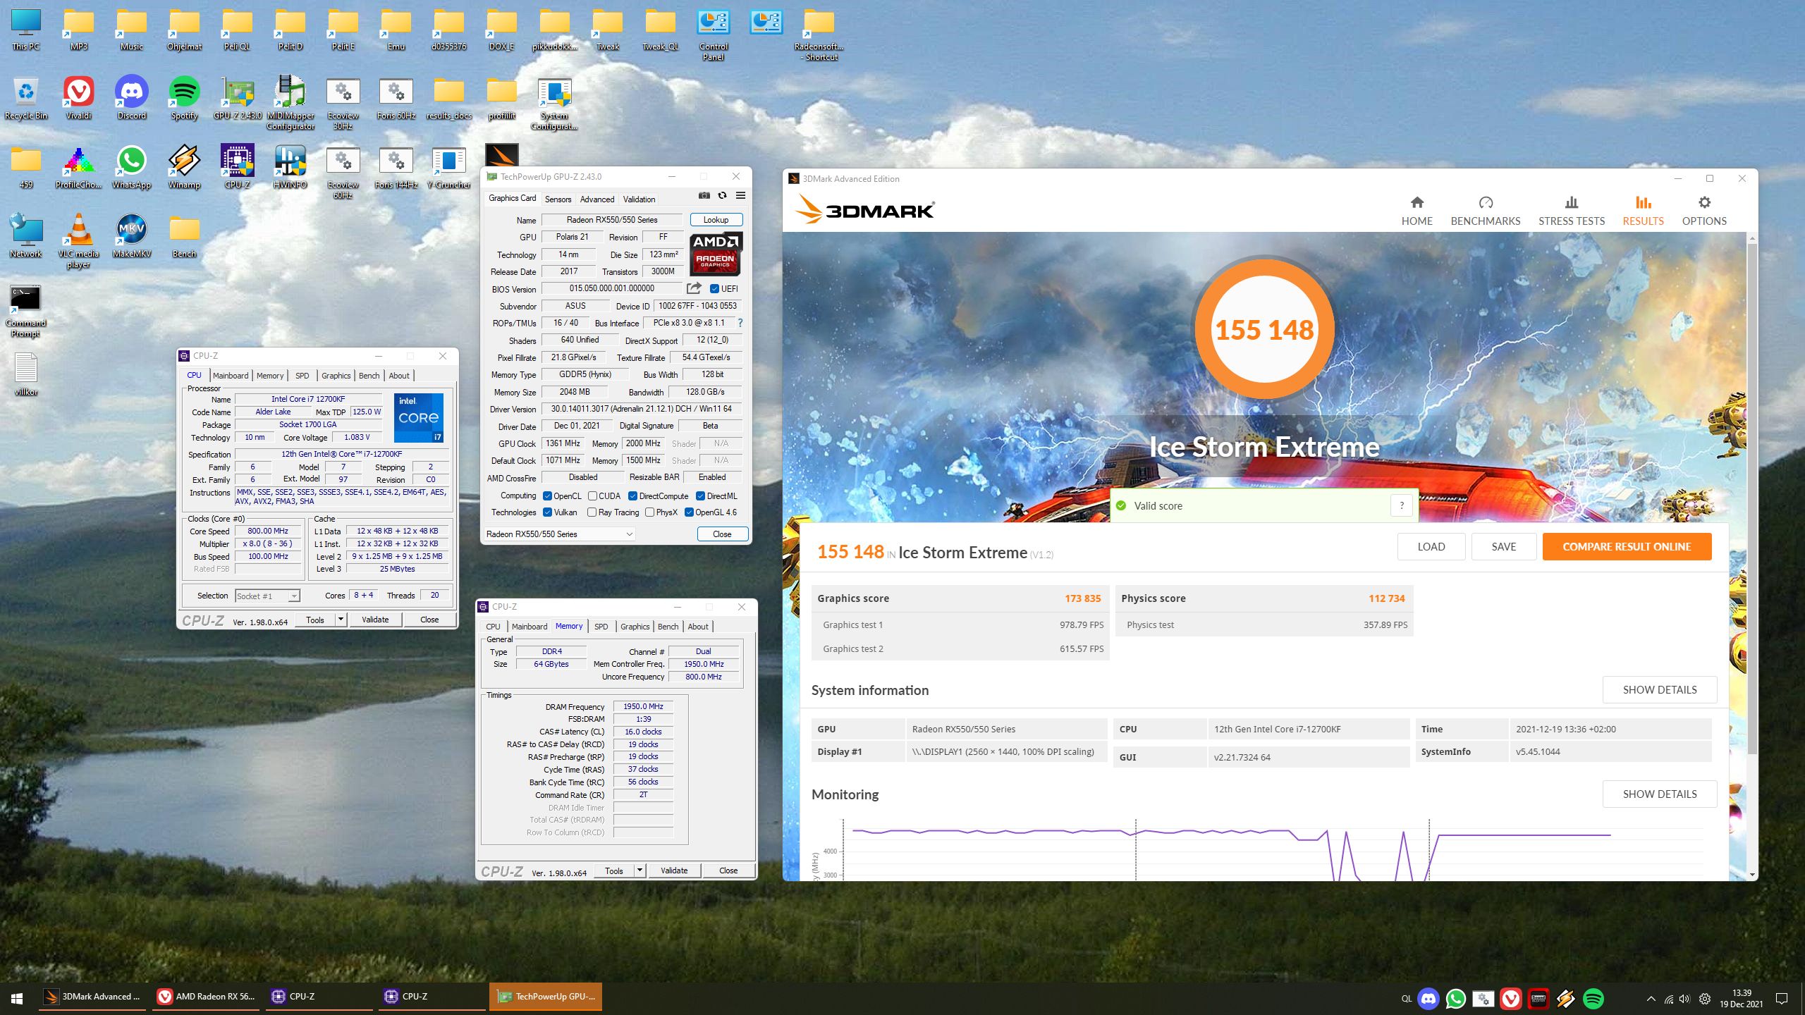The width and height of the screenshot is (1805, 1015).
Task: Click Bus Interface question mark in GPU-Z
Action: tap(740, 323)
